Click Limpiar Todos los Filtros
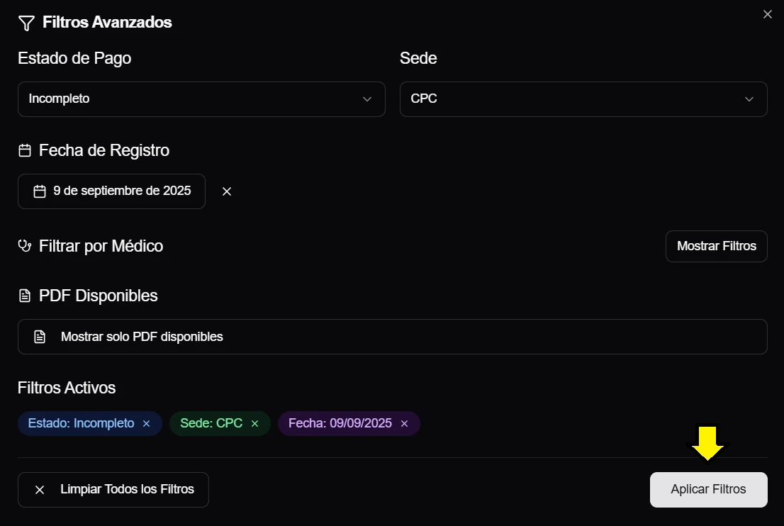This screenshot has height=526, width=784. click(113, 490)
